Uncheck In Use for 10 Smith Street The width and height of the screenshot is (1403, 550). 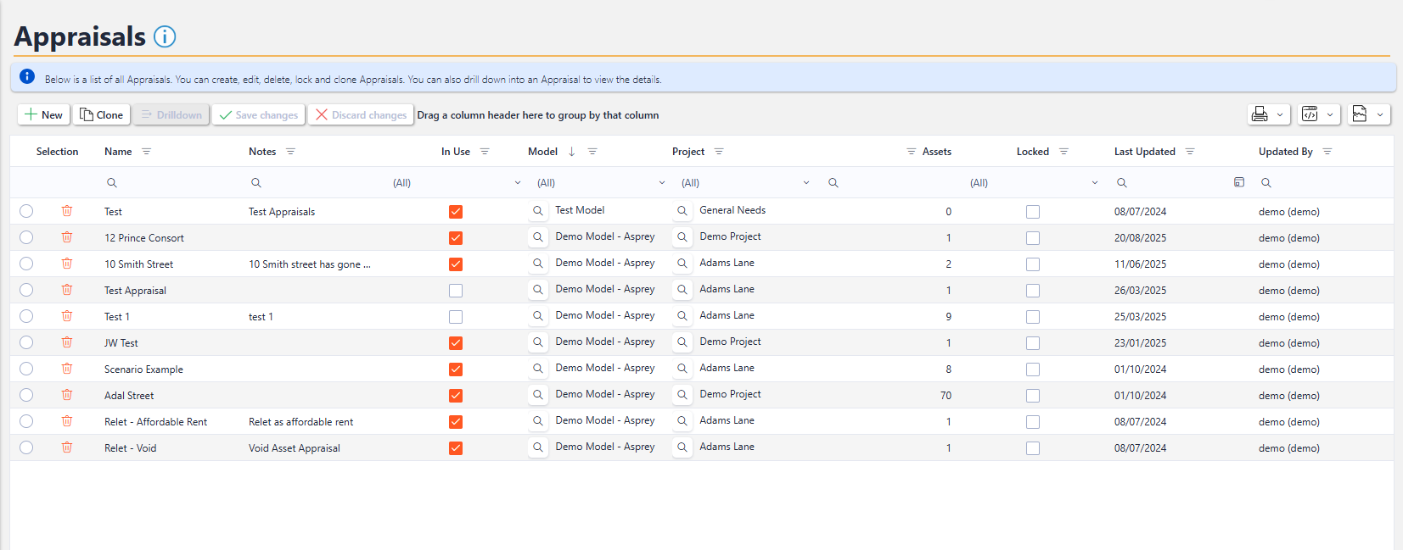tap(456, 264)
